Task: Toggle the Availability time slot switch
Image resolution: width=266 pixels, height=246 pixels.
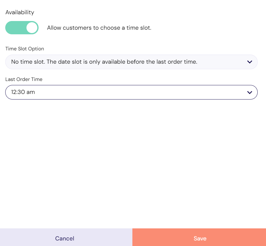Action: click(22, 28)
